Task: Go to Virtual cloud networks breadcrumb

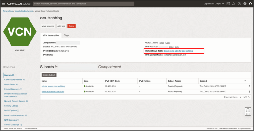Action: pyautogui.click(x=24, y=11)
